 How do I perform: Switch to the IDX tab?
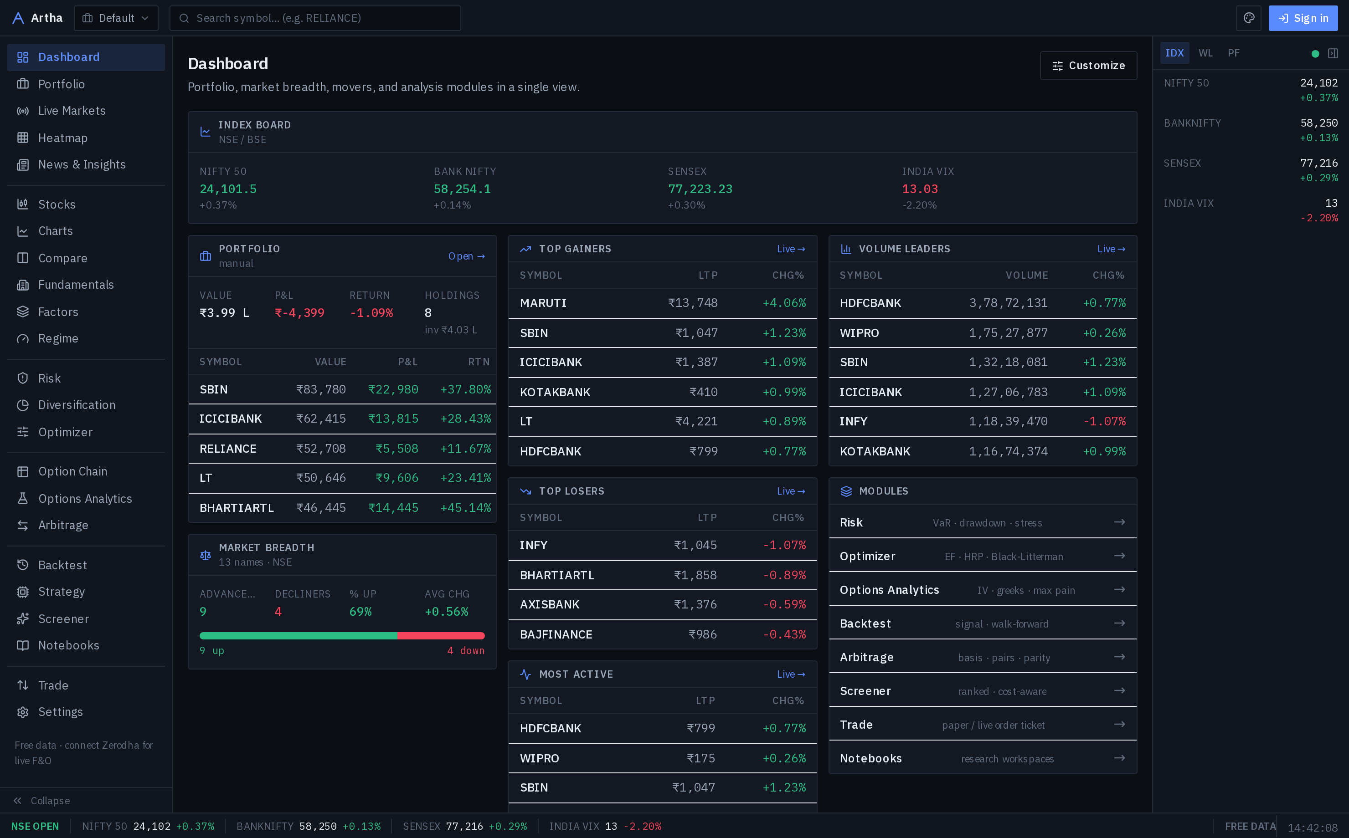tap(1174, 53)
